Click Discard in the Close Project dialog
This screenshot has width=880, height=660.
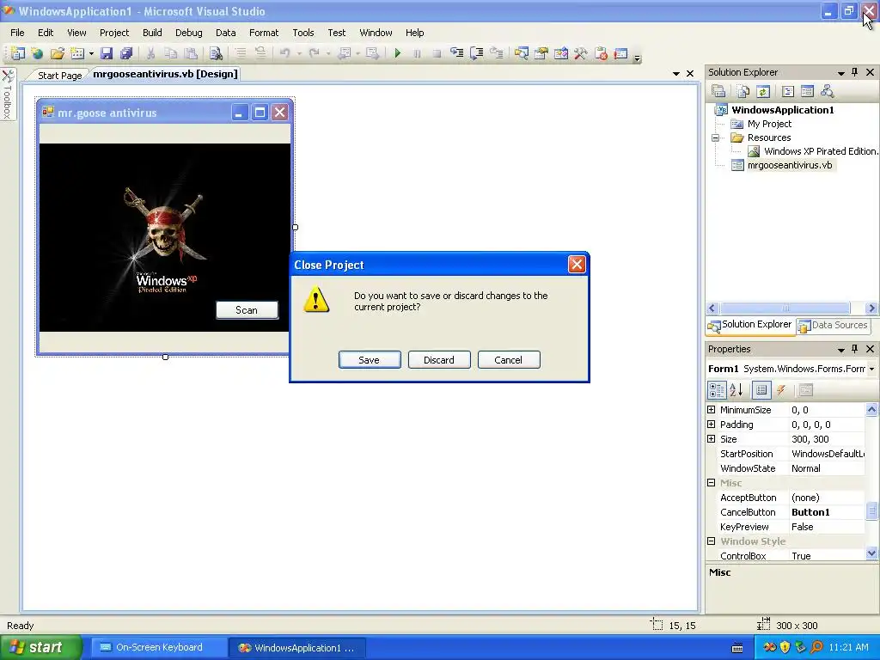coord(439,360)
